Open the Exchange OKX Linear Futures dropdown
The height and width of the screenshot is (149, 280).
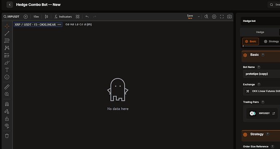click(261, 91)
